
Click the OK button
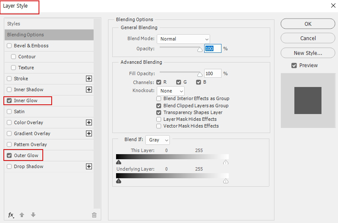coord(308,24)
